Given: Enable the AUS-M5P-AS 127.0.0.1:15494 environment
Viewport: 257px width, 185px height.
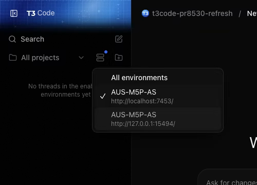Looking at the screenshot, I should coord(158,119).
